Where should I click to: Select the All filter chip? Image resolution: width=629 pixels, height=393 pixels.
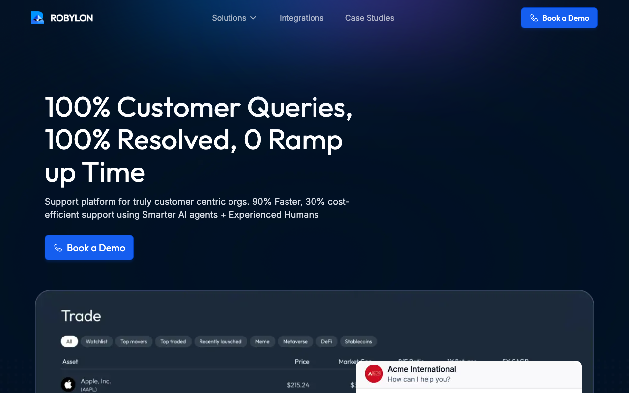(x=69, y=341)
